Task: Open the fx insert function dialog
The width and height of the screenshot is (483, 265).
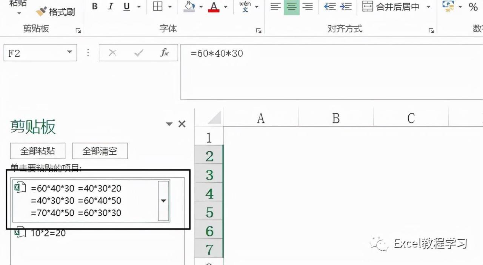Action: click(x=165, y=53)
